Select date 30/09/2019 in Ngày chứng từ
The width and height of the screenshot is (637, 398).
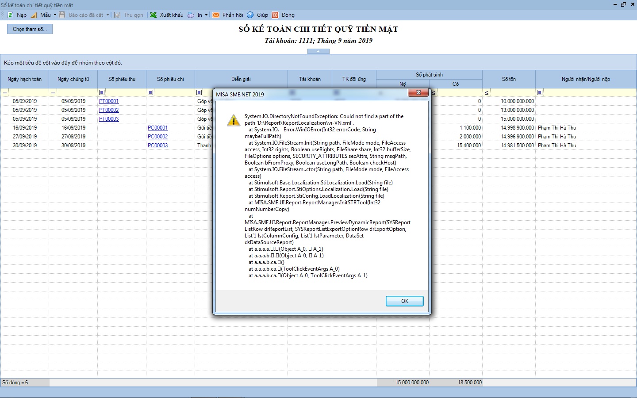(x=73, y=145)
